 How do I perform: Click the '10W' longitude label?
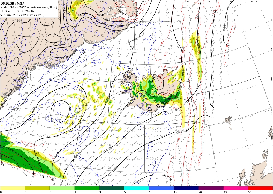(187, 1)
